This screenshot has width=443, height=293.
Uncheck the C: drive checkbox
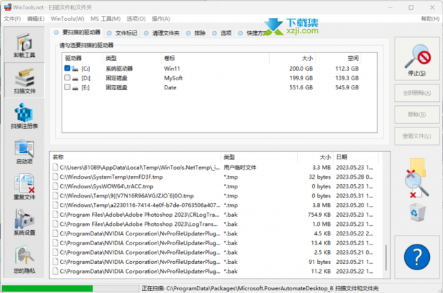pyautogui.click(x=67, y=68)
